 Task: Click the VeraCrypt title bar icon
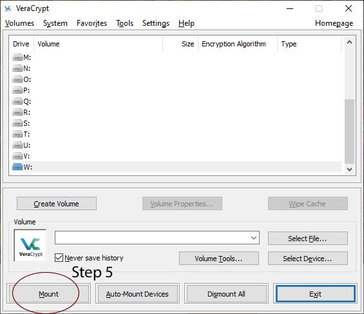[8, 8]
